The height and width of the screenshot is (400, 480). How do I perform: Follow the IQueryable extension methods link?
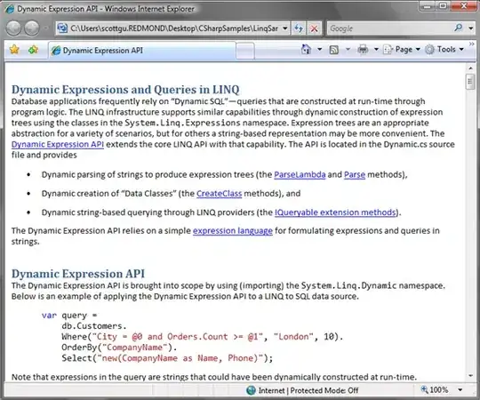pos(335,212)
